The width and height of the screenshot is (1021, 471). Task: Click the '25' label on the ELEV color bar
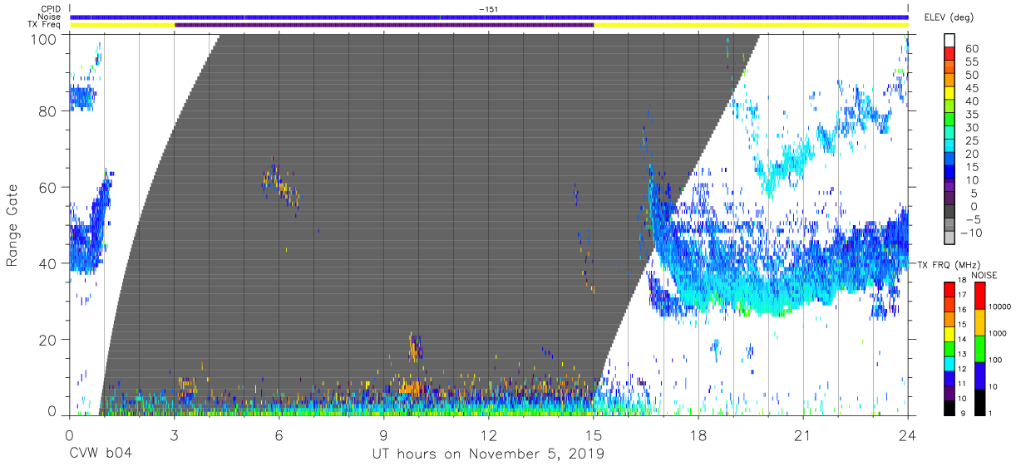point(972,140)
